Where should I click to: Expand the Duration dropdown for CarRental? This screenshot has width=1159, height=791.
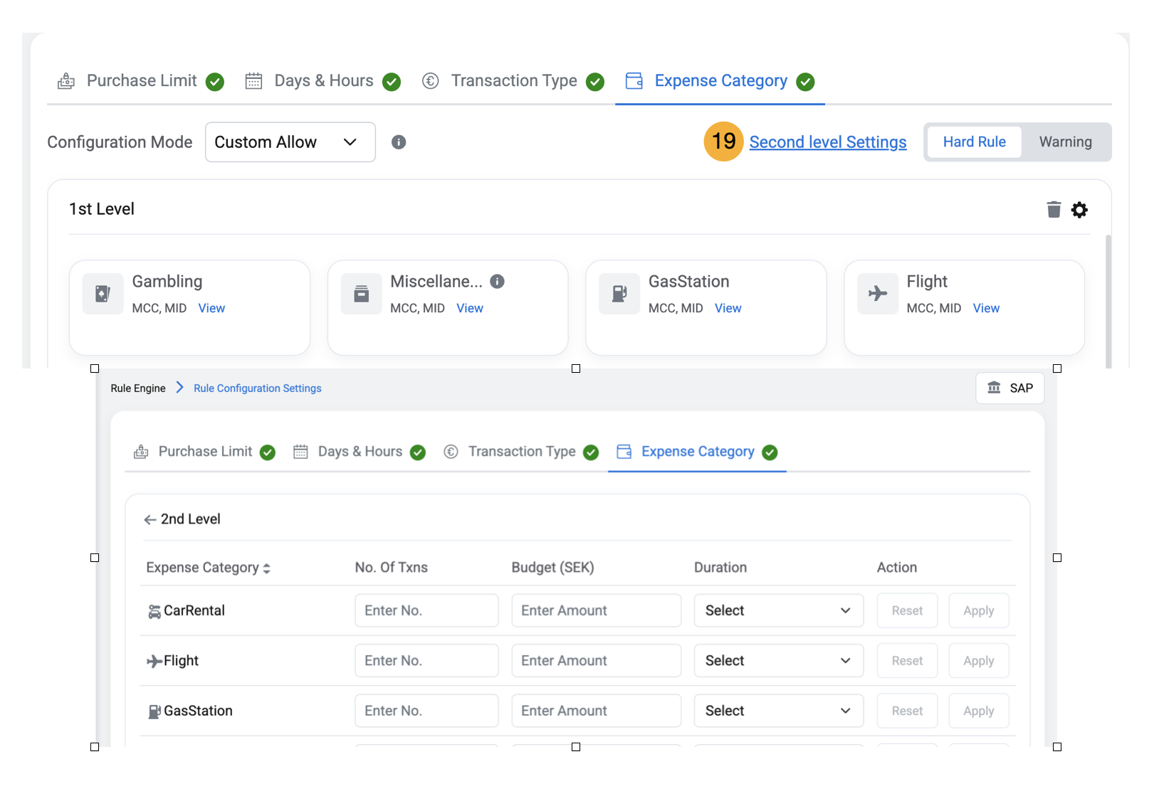point(778,610)
